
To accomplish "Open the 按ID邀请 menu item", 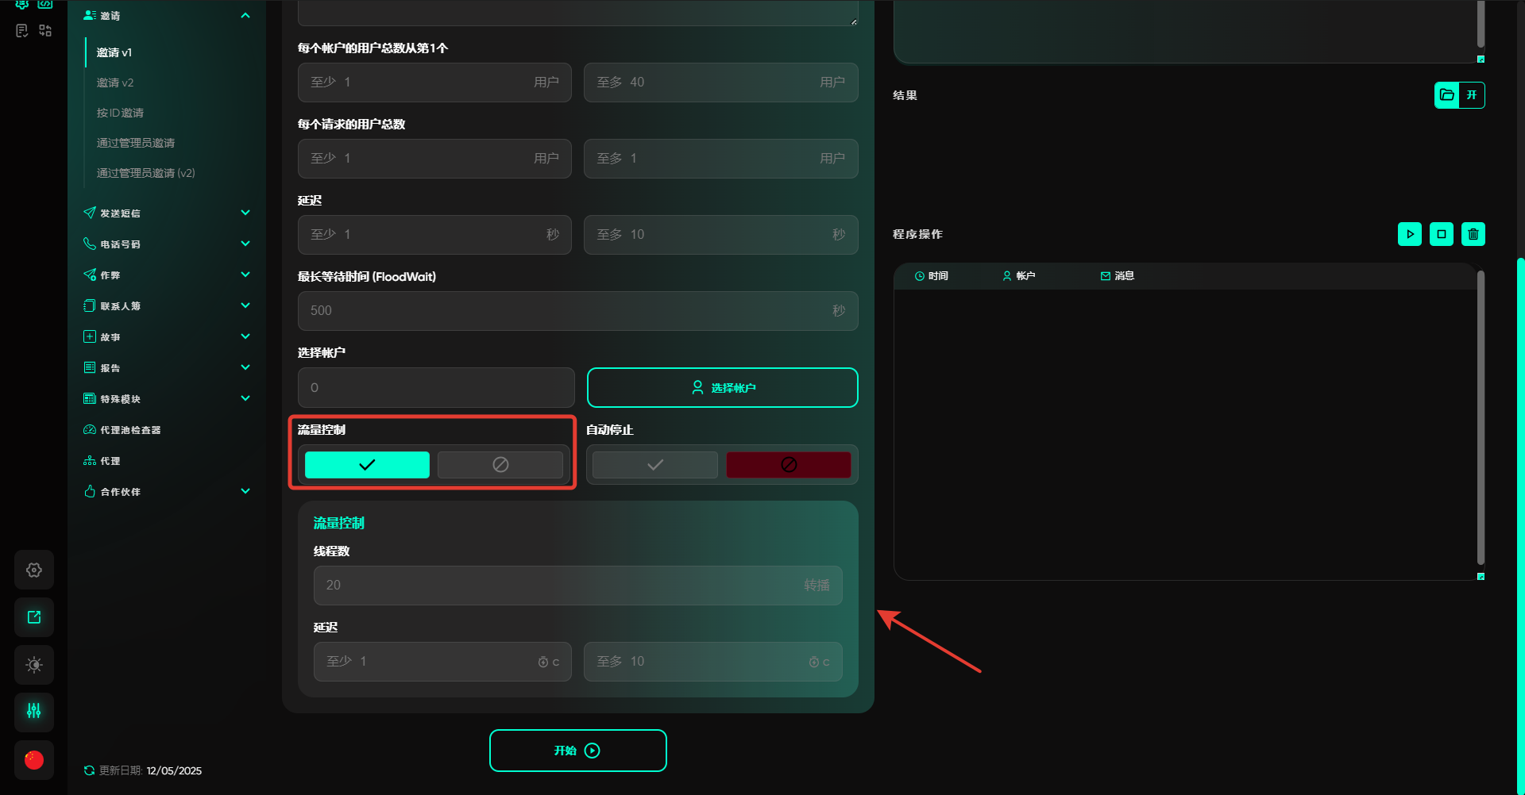I will tap(120, 113).
